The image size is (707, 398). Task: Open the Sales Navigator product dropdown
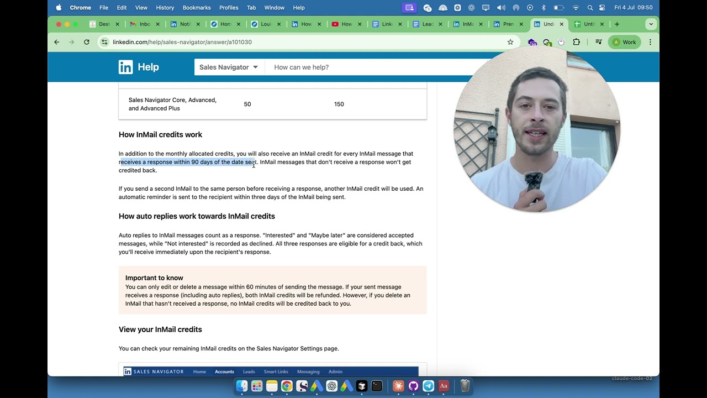click(x=229, y=67)
